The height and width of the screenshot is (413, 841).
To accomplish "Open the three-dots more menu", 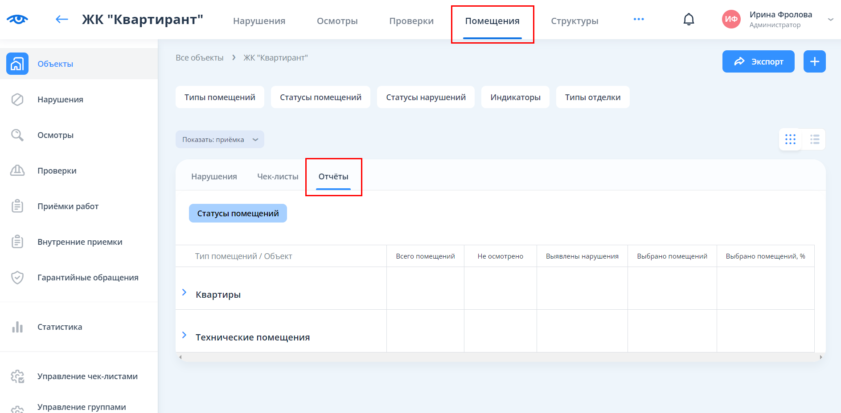I will point(638,20).
